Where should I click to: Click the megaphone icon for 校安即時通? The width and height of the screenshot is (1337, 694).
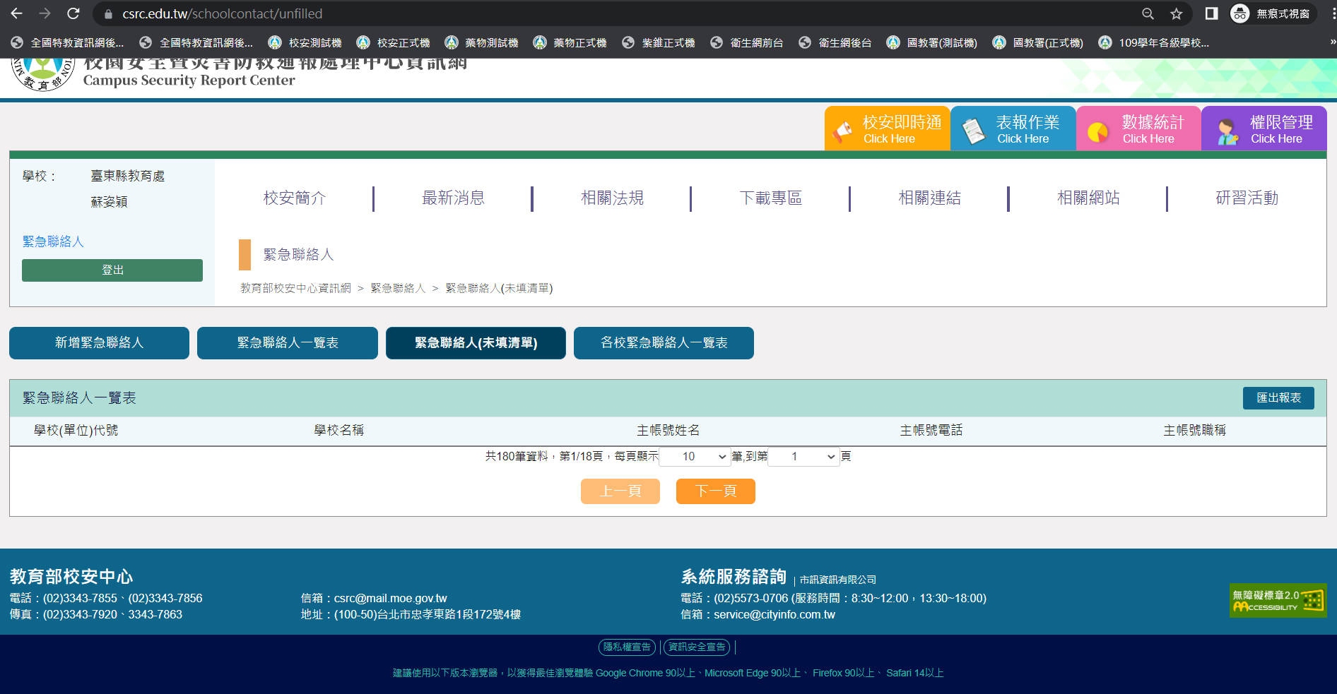click(842, 131)
